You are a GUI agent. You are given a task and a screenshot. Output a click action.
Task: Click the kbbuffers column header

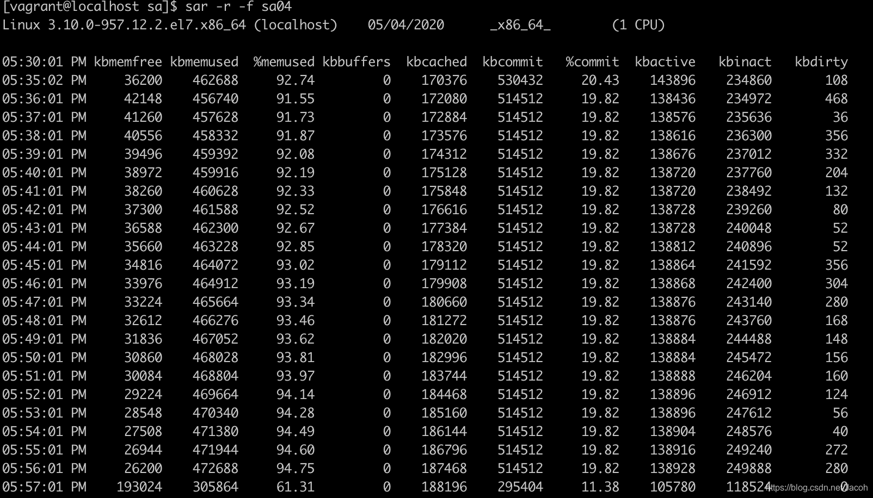tap(356, 62)
